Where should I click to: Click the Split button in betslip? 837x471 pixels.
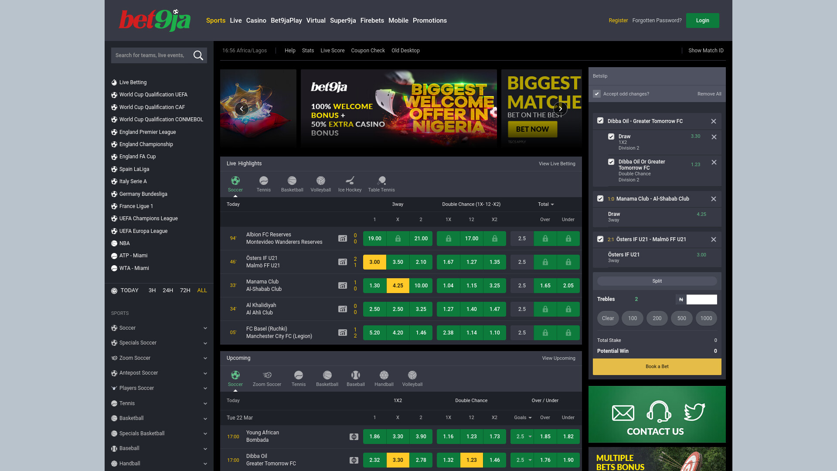pos(657,281)
